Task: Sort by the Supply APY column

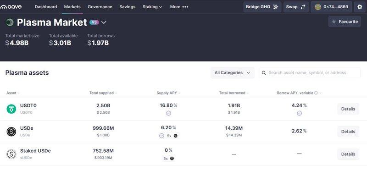Action: pyautogui.click(x=168, y=93)
